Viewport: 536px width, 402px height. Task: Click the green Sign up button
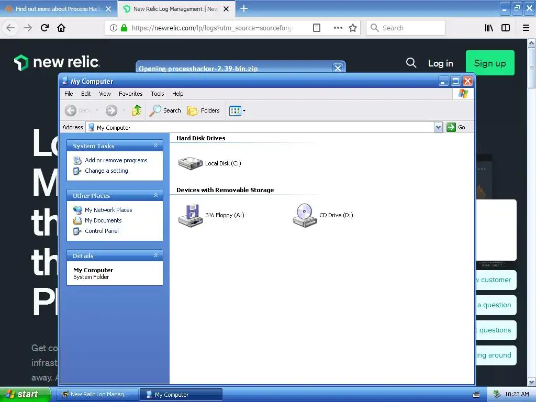[x=490, y=63]
